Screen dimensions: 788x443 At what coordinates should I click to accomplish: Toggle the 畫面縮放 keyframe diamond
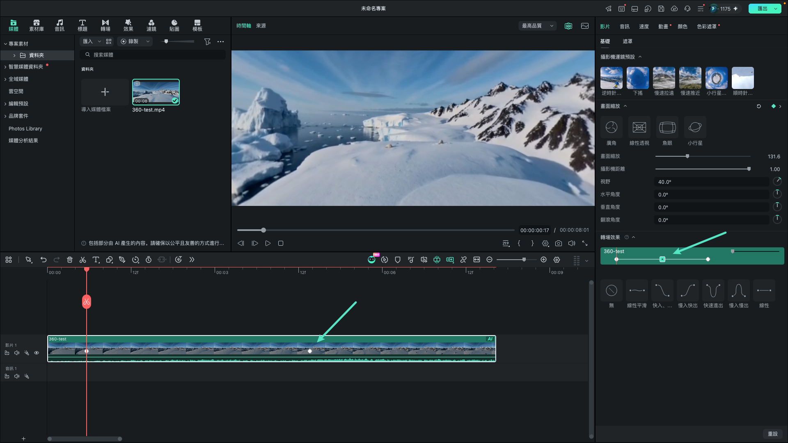[774, 106]
